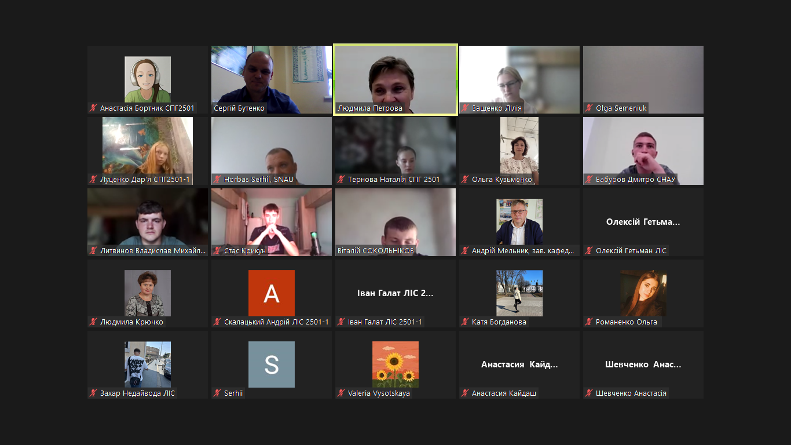
Task: Click muted mic icon beside Стас Крикун
Action: (x=217, y=251)
